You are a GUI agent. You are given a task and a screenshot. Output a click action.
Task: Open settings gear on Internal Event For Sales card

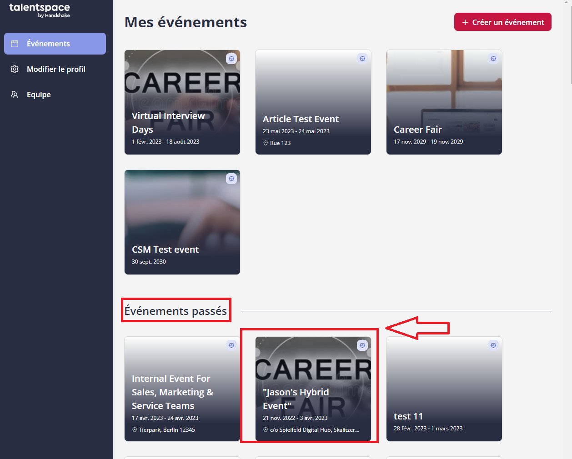[x=231, y=345]
